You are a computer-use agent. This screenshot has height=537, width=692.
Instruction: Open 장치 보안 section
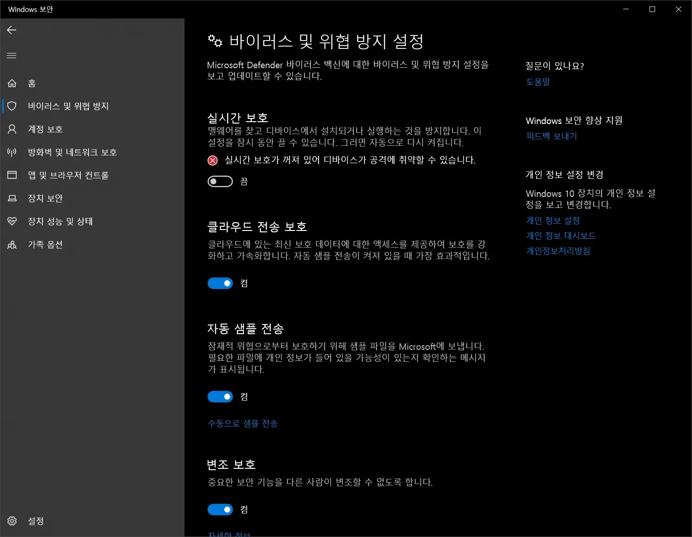tap(92, 198)
